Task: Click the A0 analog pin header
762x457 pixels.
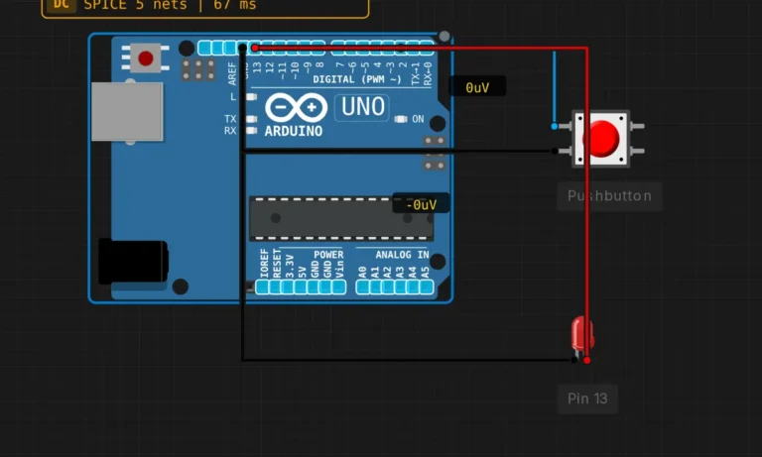Action: point(362,287)
